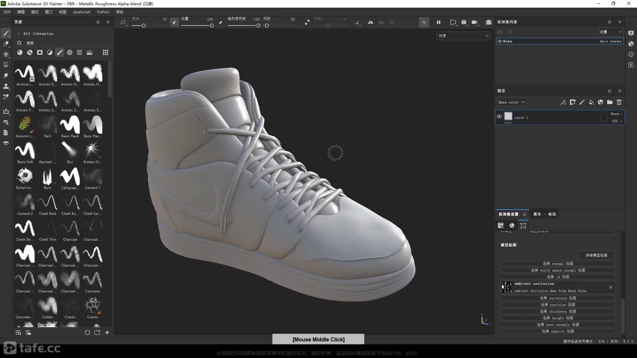
Task: Expand All libraries tree
Action: [x=19, y=33]
